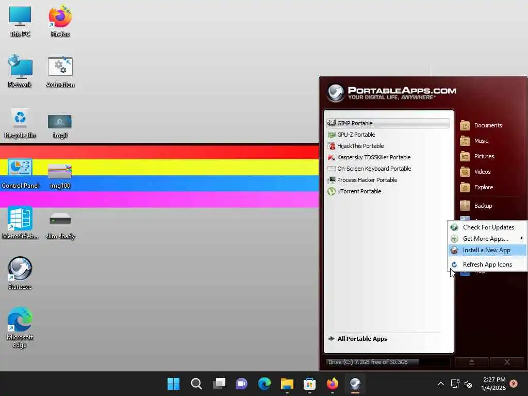
Task: Click the network tray icon
Action: point(455,384)
